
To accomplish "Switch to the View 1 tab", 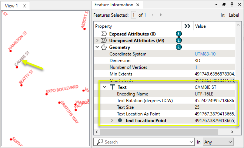I will (x=11, y=6).
